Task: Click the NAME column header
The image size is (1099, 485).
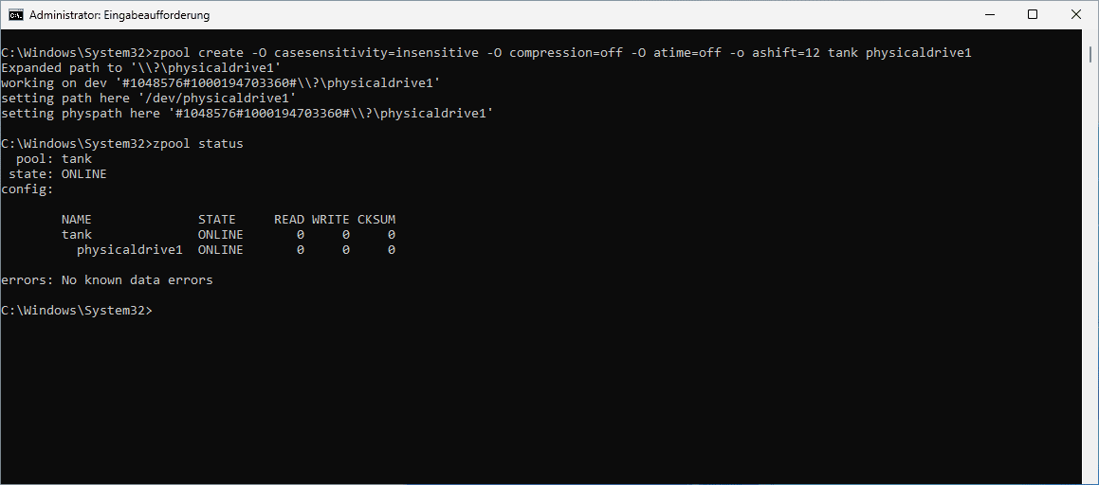Action: pyautogui.click(x=77, y=219)
